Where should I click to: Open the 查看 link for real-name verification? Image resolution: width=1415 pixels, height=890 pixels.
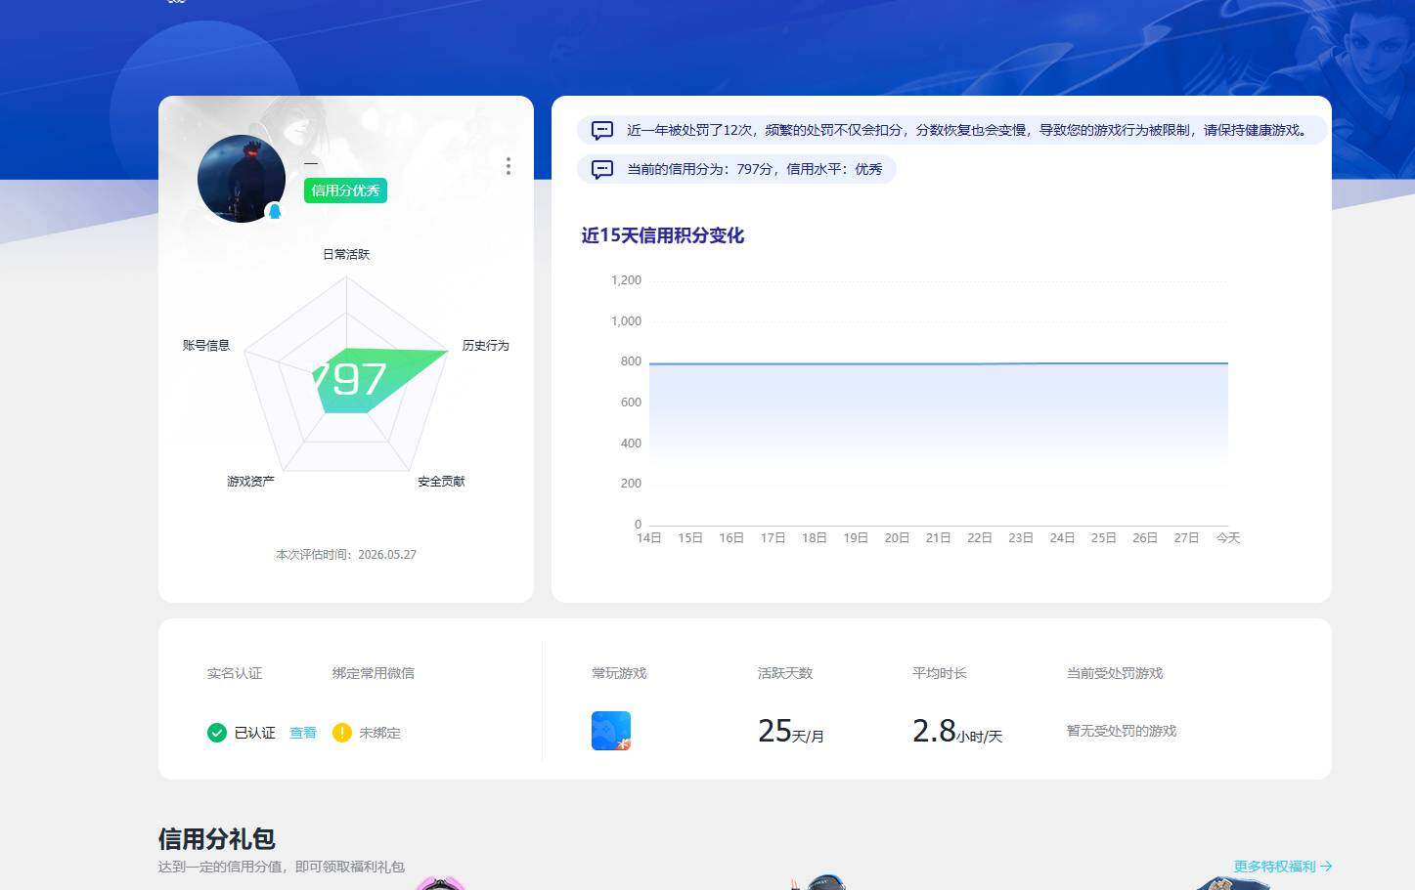tap(303, 733)
